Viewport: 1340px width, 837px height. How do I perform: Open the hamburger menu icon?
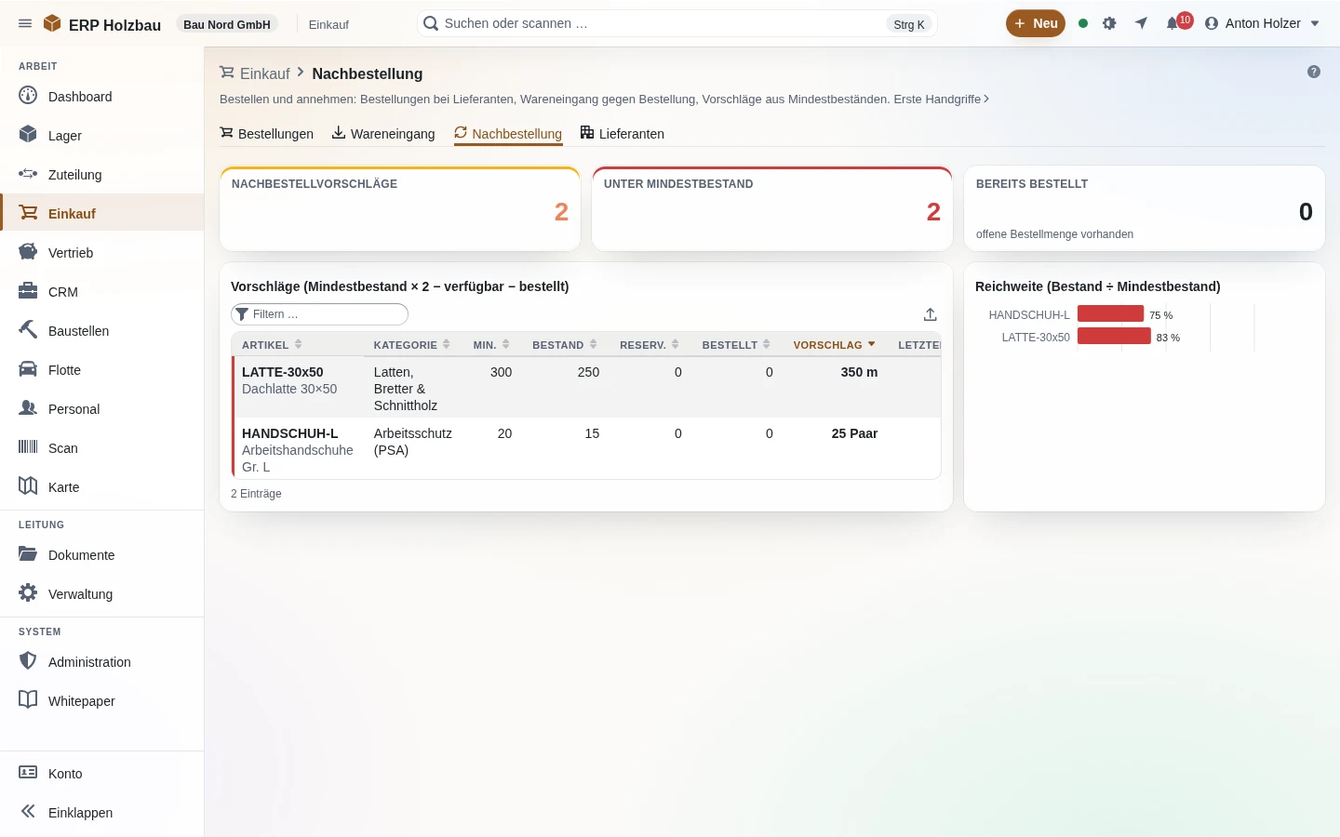click(x=25, y=23)
